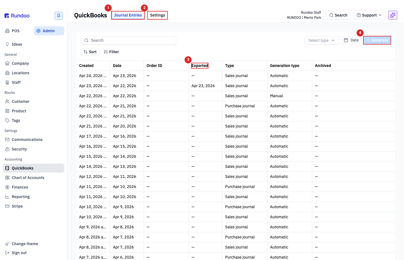The image size is (404, 260).
Task: Open the Date picker
Action: click(x=351, y=40)
